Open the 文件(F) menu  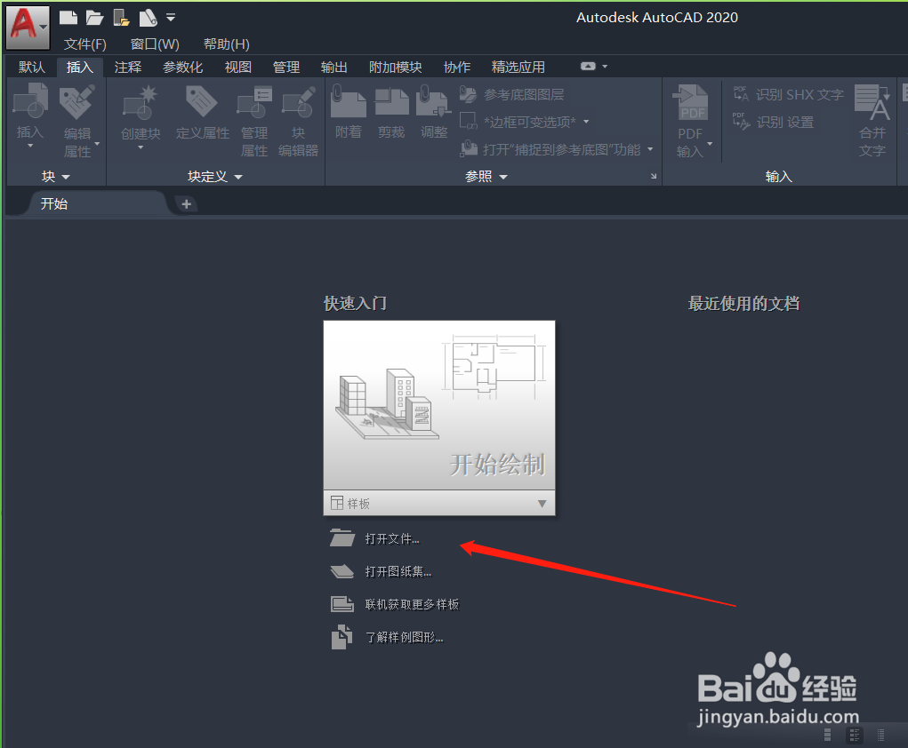pos(84,44)
